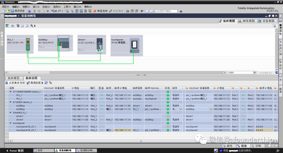This screenshot has width=283, height=153.
Task: Switch to 设备视图 device view tab
Action: [x=267, y=21]
